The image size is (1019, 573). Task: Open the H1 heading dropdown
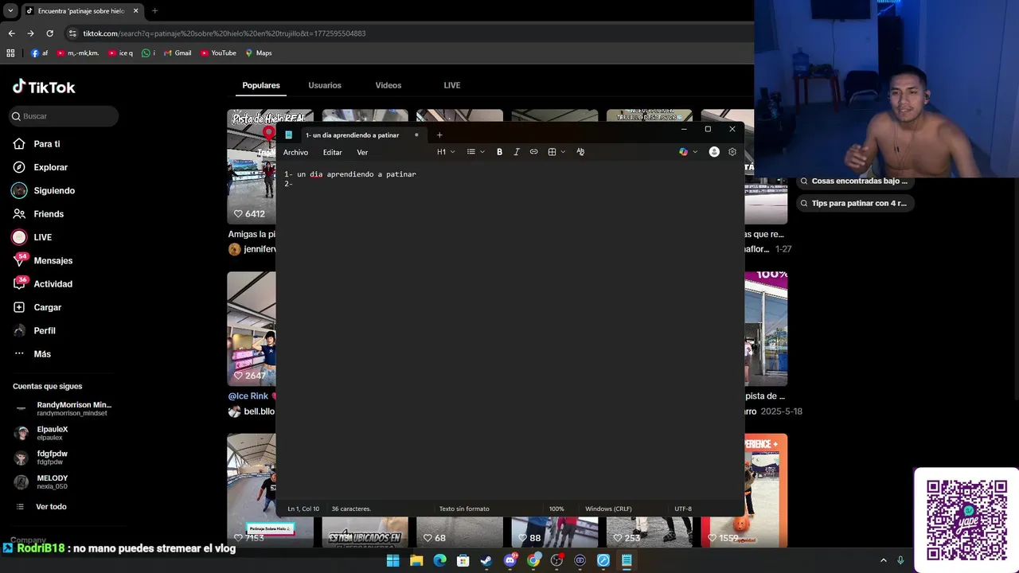coord(446,152)
